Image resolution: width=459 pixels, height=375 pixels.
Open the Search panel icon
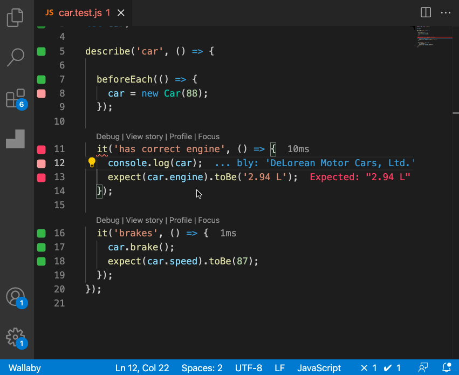tap(15, 57)
